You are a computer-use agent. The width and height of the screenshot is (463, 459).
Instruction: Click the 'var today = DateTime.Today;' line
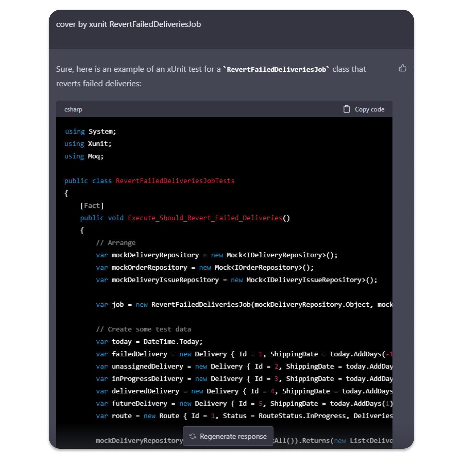[150, 341]
